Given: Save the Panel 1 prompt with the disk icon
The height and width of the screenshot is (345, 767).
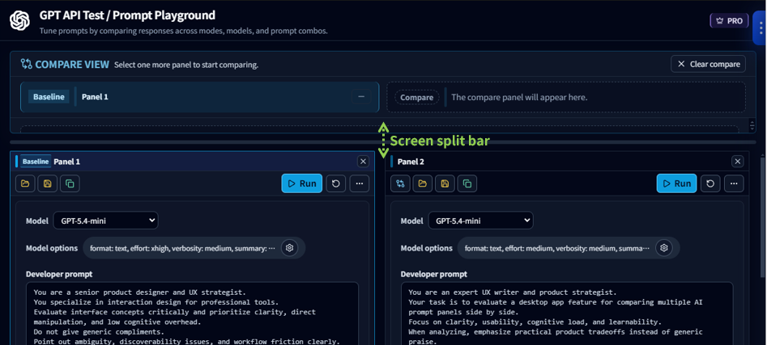Looking at the screenshot, I should (48, 183).
